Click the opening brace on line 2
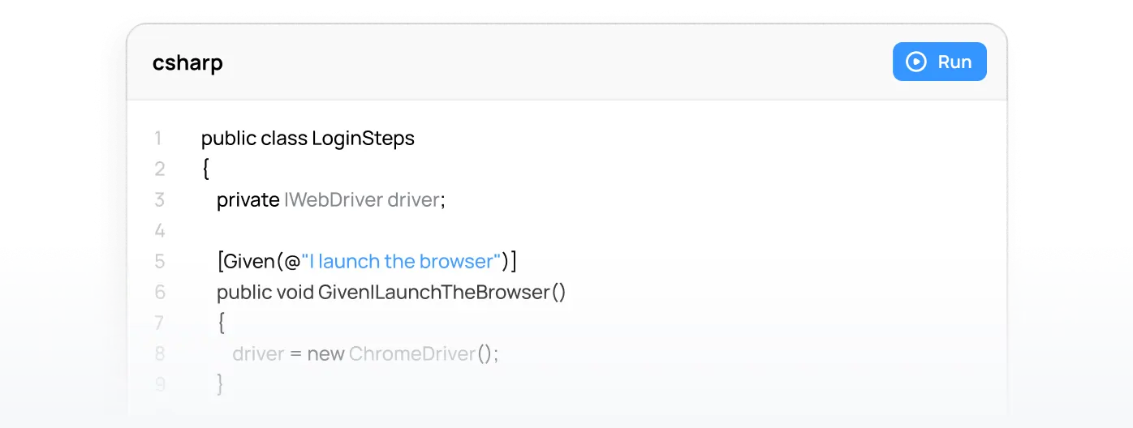Viewport: 1133px width, 428px height. [206, 169]
